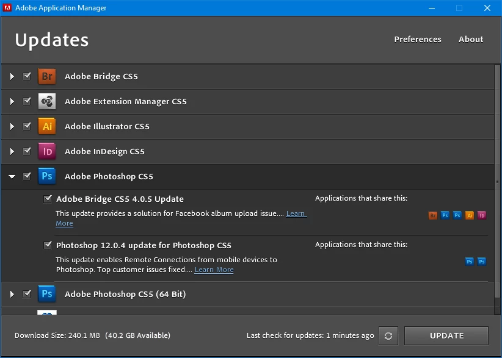Screen dimensions: 502x358
Task: Click the Photoshop CS5 Ps icon
Action: (47, 176)
